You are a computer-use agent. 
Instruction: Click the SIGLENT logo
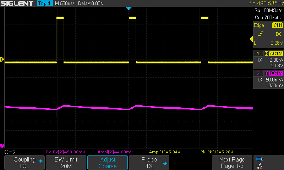17,3
